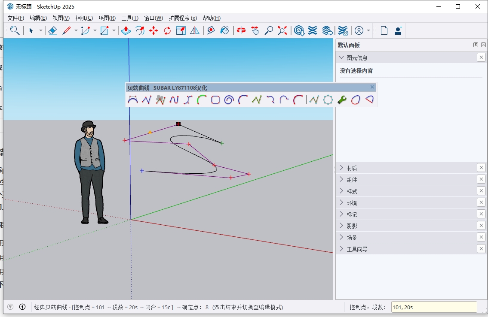
Task: Open Select tool dropdown arrow
Action: point(40,30)
